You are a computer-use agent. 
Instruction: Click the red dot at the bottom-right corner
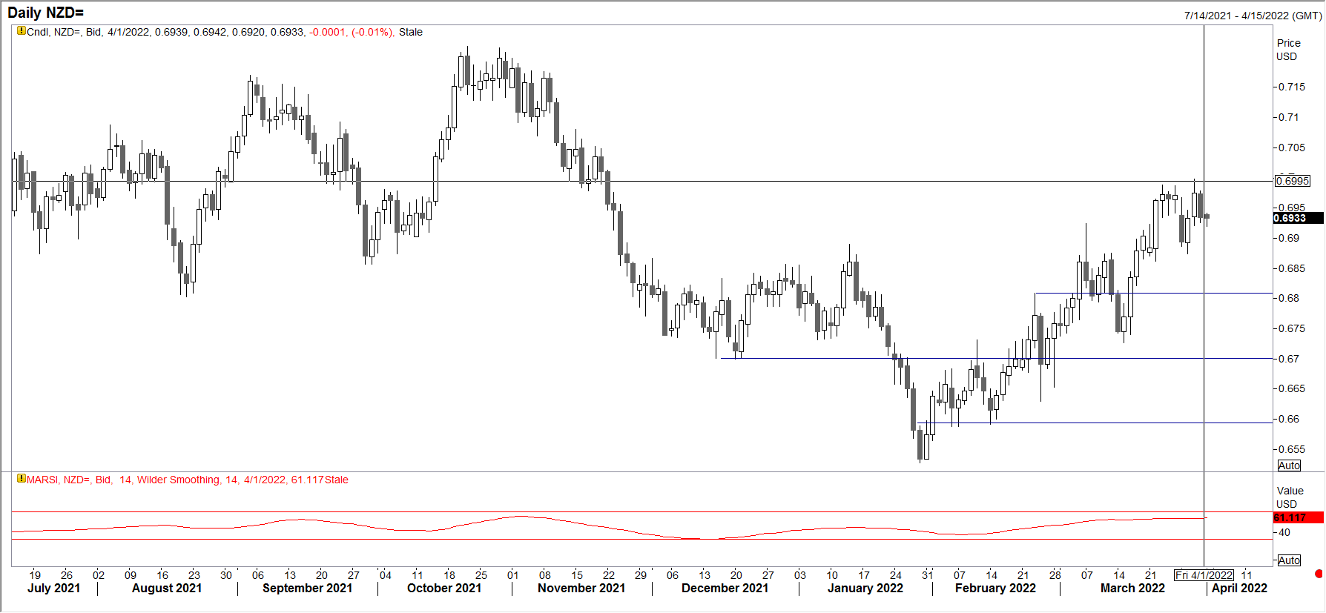[x=1319, y=574]
